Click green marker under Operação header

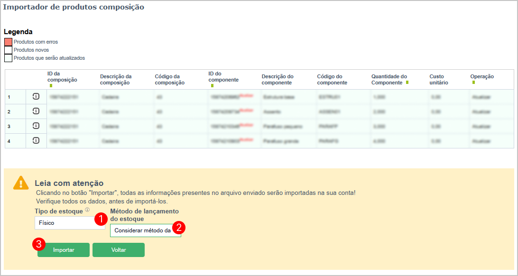click(473, 82)
